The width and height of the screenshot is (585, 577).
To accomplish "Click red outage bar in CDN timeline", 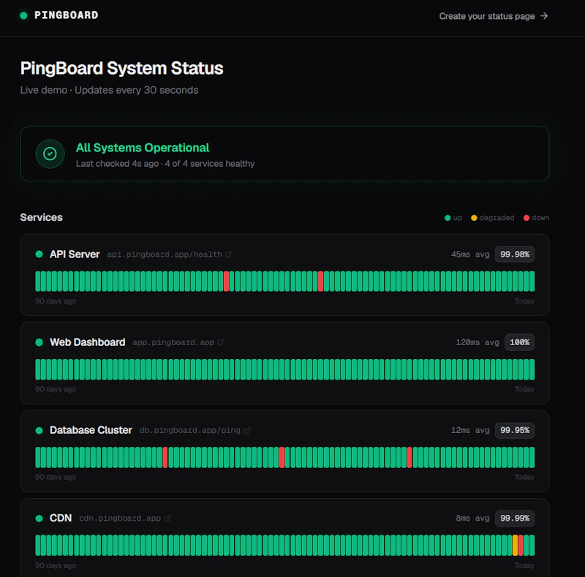I will click(521, 546).
